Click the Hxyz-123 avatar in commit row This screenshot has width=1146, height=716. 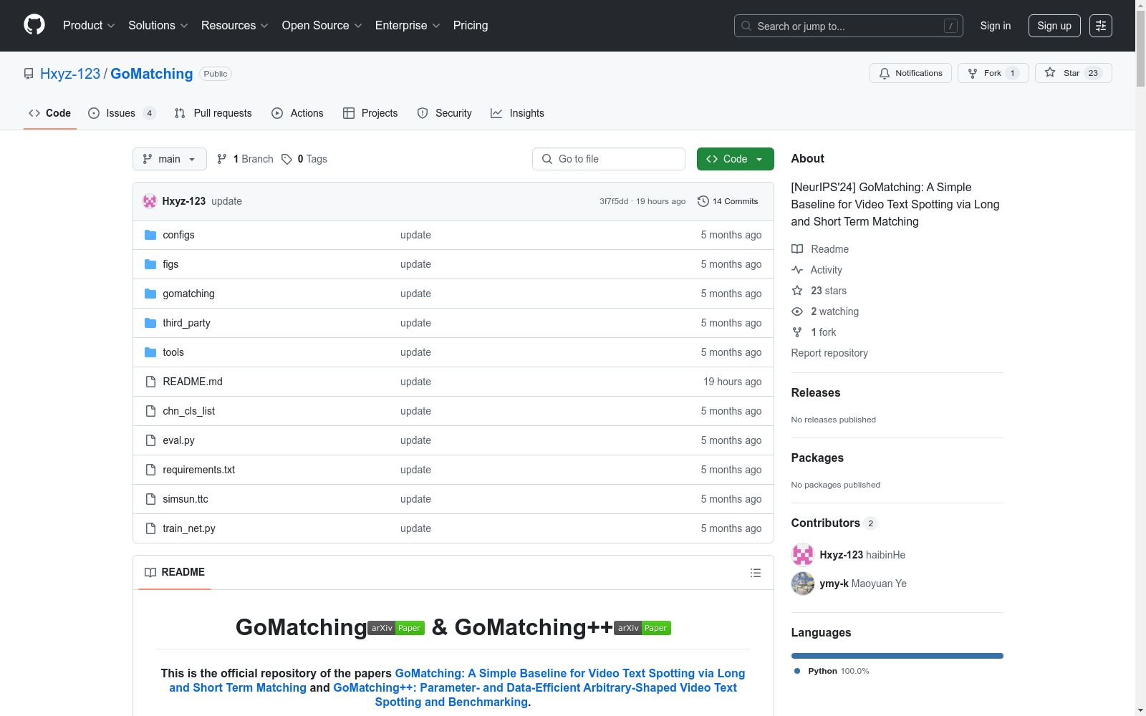coord(150,201)
